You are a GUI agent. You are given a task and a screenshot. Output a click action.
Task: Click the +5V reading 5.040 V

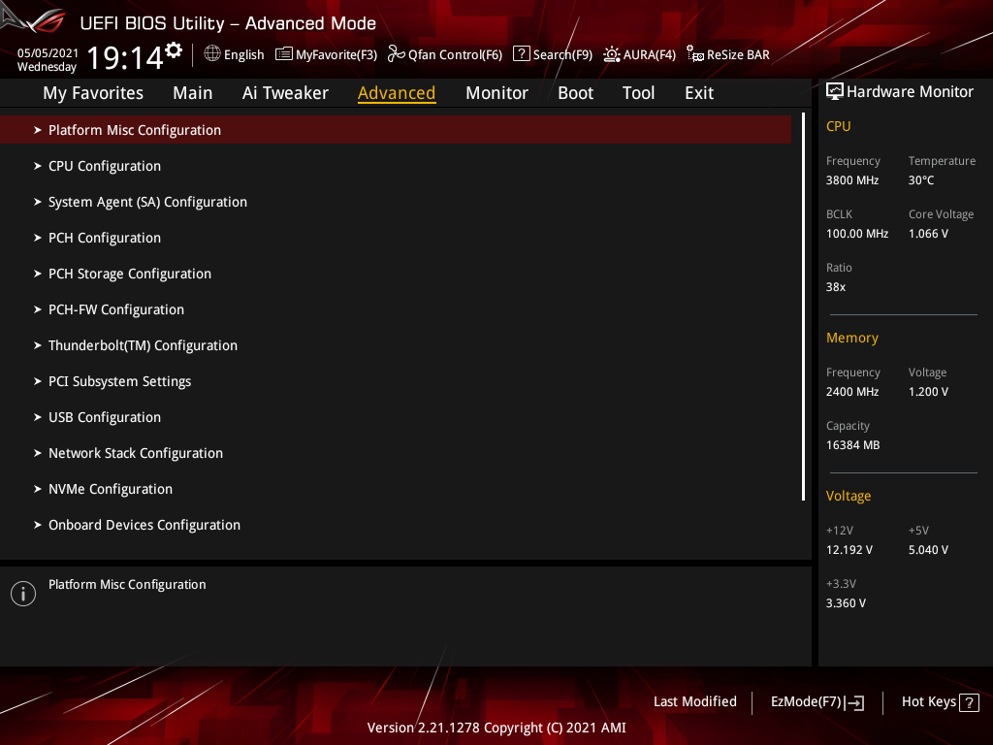928,550
